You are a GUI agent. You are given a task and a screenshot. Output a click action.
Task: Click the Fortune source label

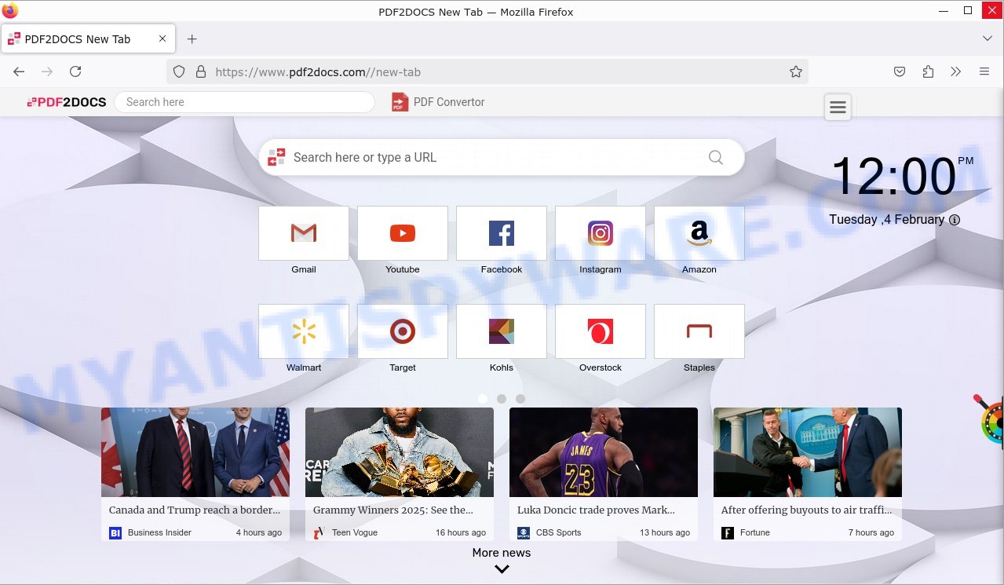755,532
